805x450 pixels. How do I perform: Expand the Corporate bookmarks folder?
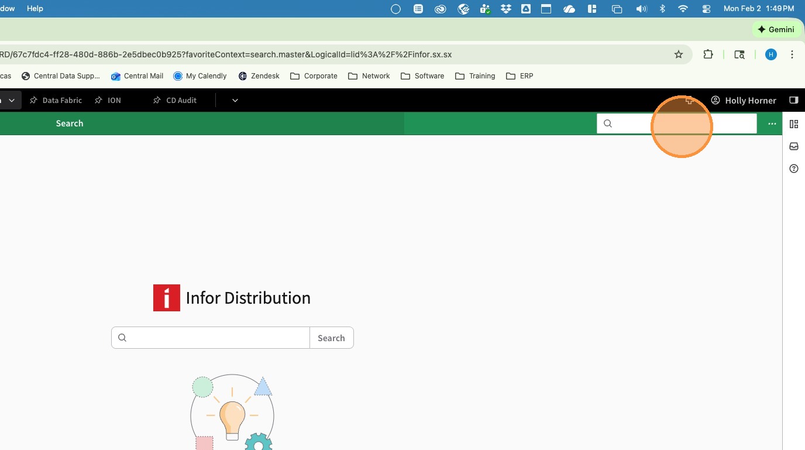pyautogui.click(x=314, y=76)
